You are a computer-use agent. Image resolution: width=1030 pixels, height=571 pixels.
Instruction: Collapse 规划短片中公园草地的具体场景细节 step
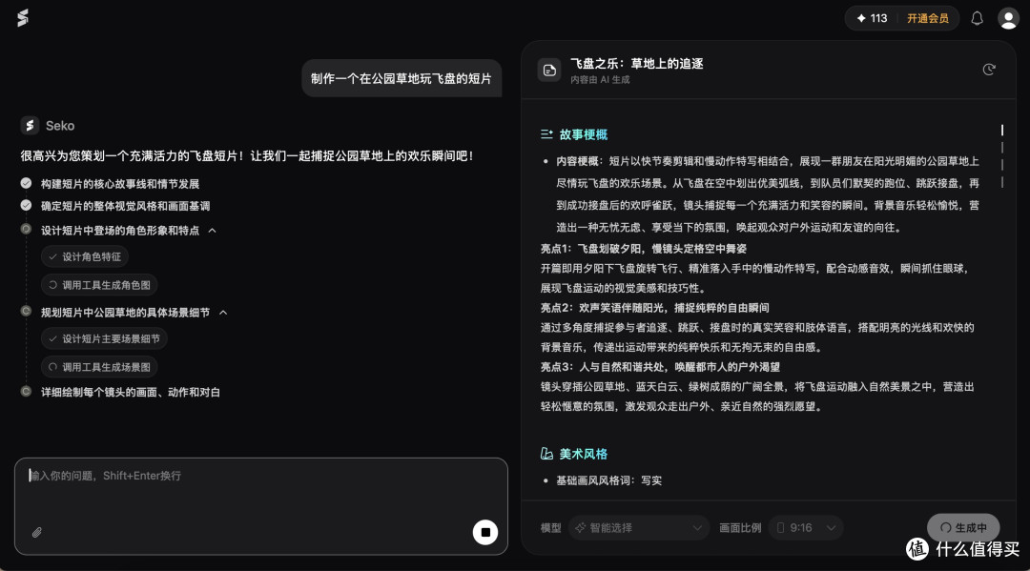(x=223, y=313)
